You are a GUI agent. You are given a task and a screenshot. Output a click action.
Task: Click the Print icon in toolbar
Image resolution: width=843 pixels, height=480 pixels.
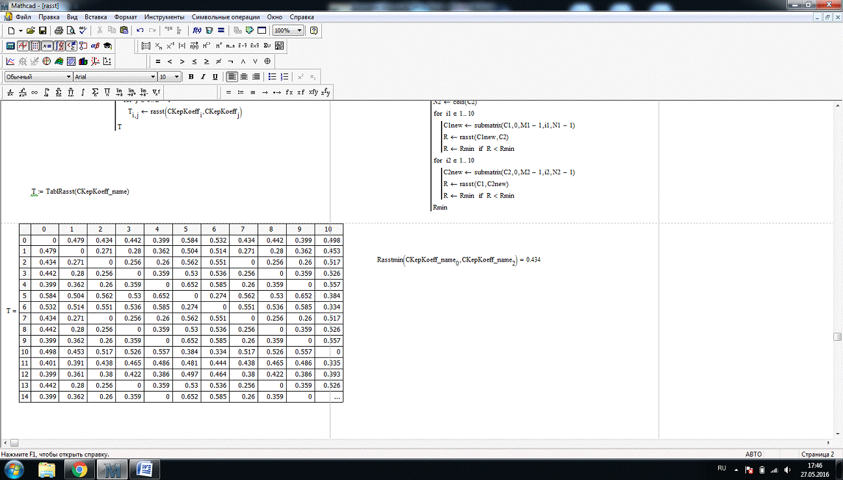coord(59,31)
